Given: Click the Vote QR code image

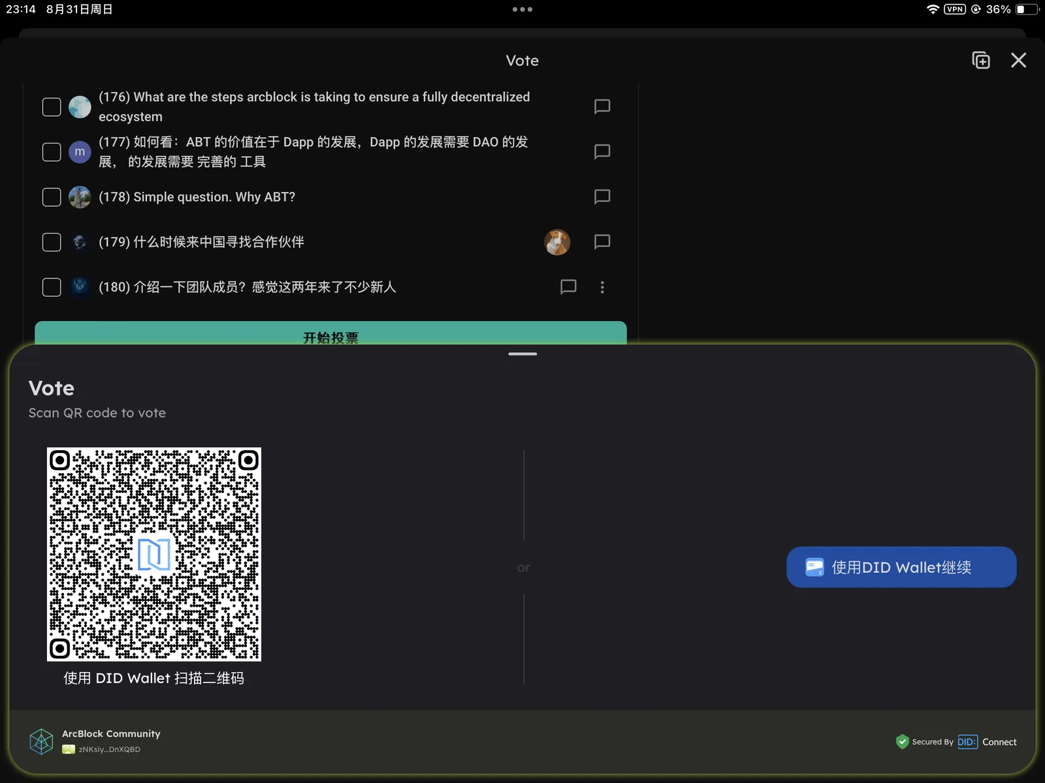Looking at the screenshot, I should [154, 554].
